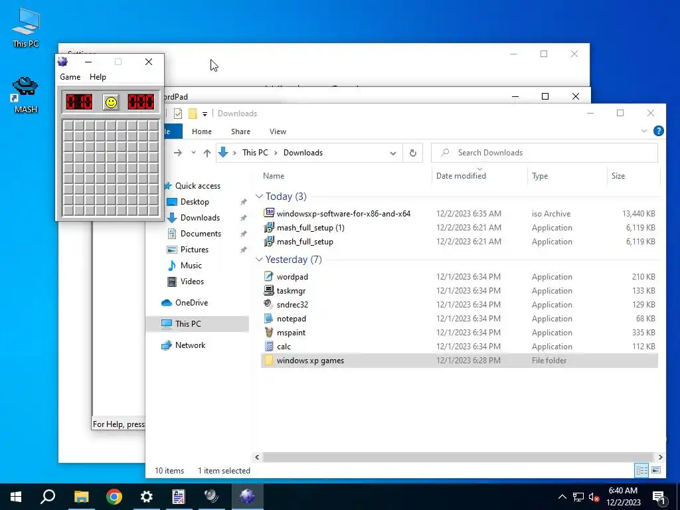
Task: Switch to Details view layout icon
Action: pos(642,470)
